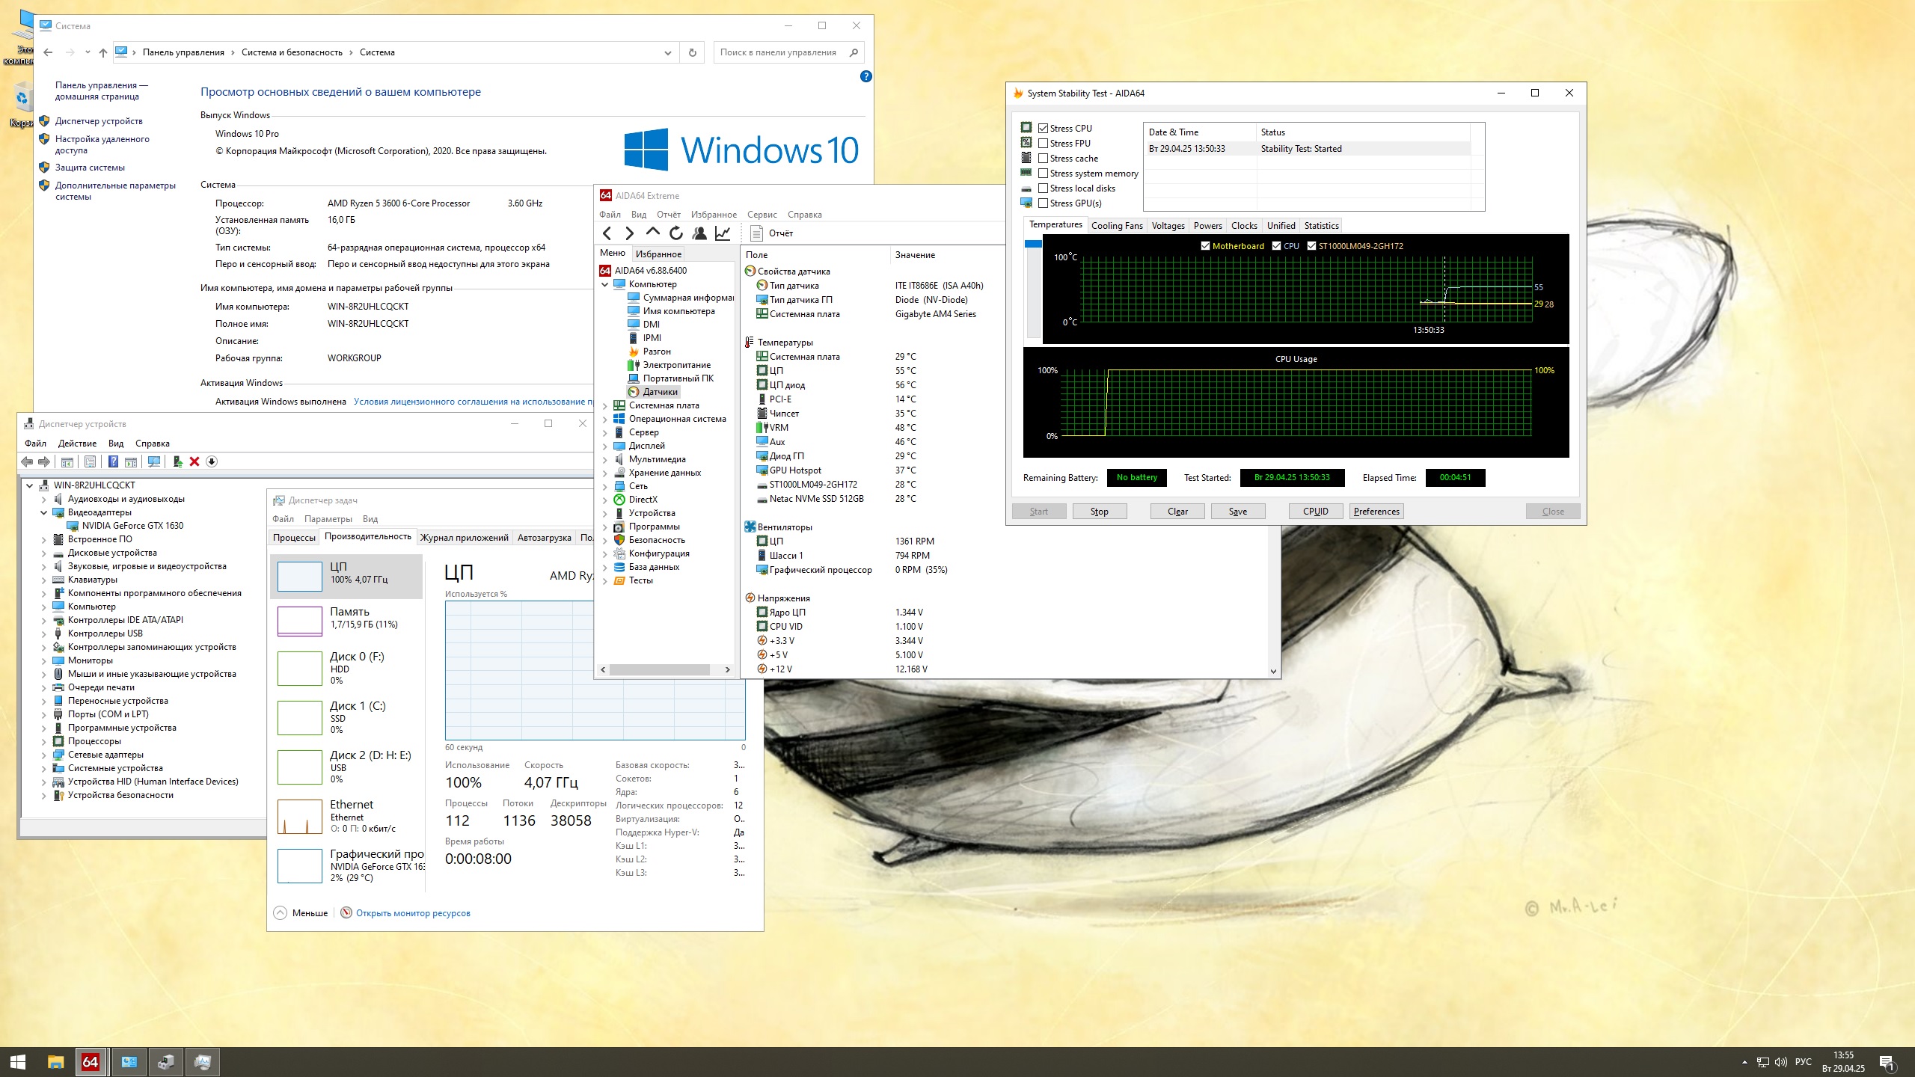The image size is (1915, 1077).
Task: Select Датчики sensor item in AIDA64 tree
Action: click(660, 392)
